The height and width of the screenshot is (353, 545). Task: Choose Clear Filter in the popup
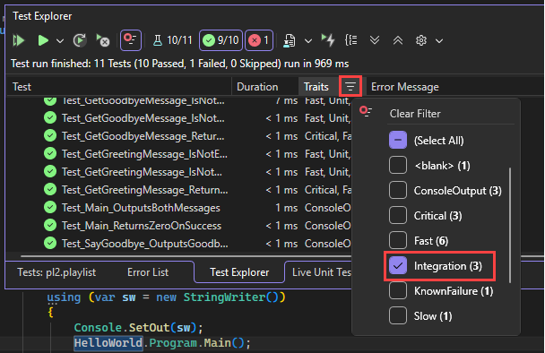click(415, 114)
